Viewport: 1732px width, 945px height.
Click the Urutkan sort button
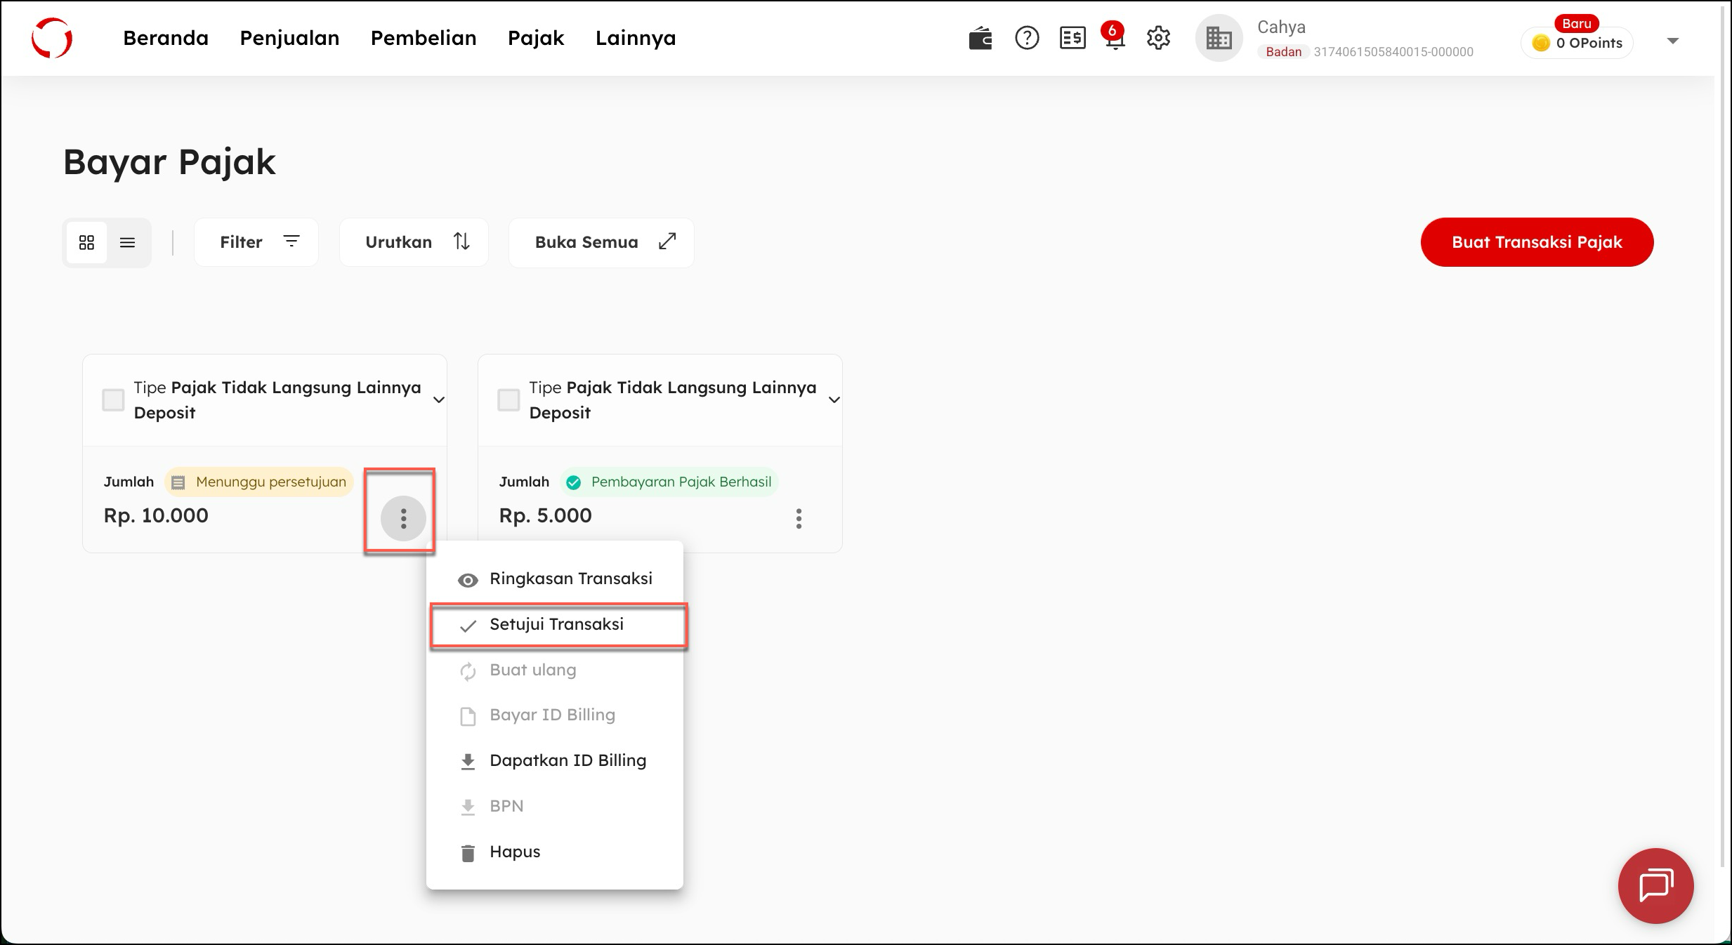click(414, 243)
